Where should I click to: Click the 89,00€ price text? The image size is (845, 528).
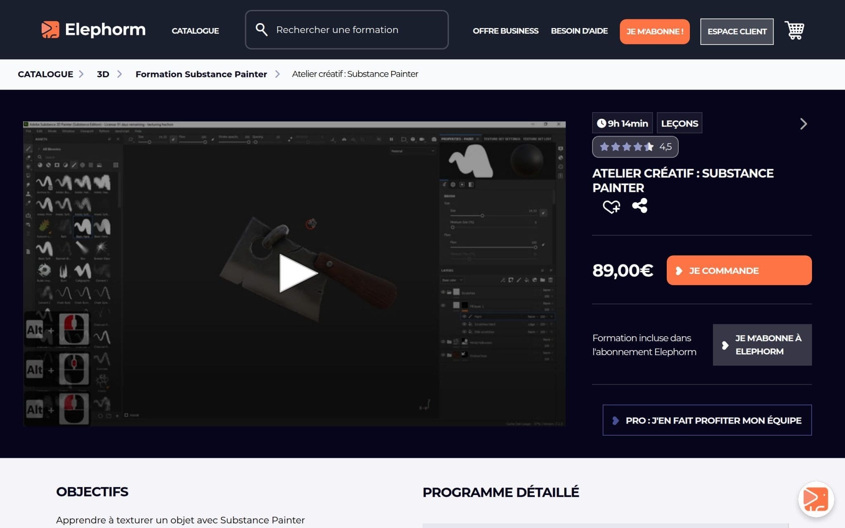[x=623, y=271]
